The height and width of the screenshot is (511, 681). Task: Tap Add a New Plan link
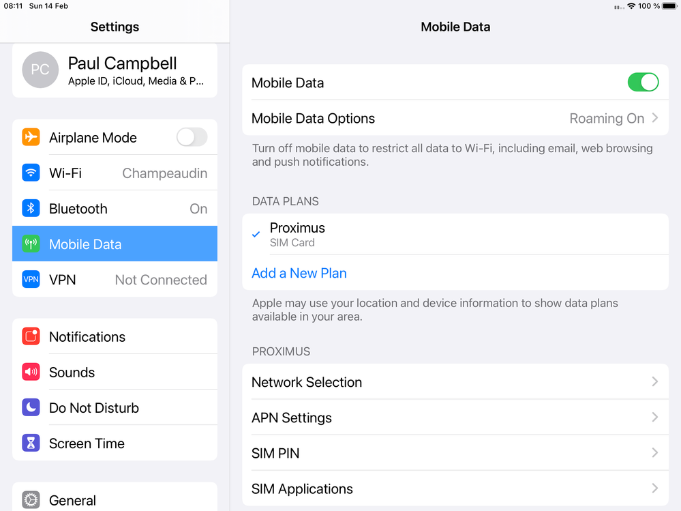(299, 273)
